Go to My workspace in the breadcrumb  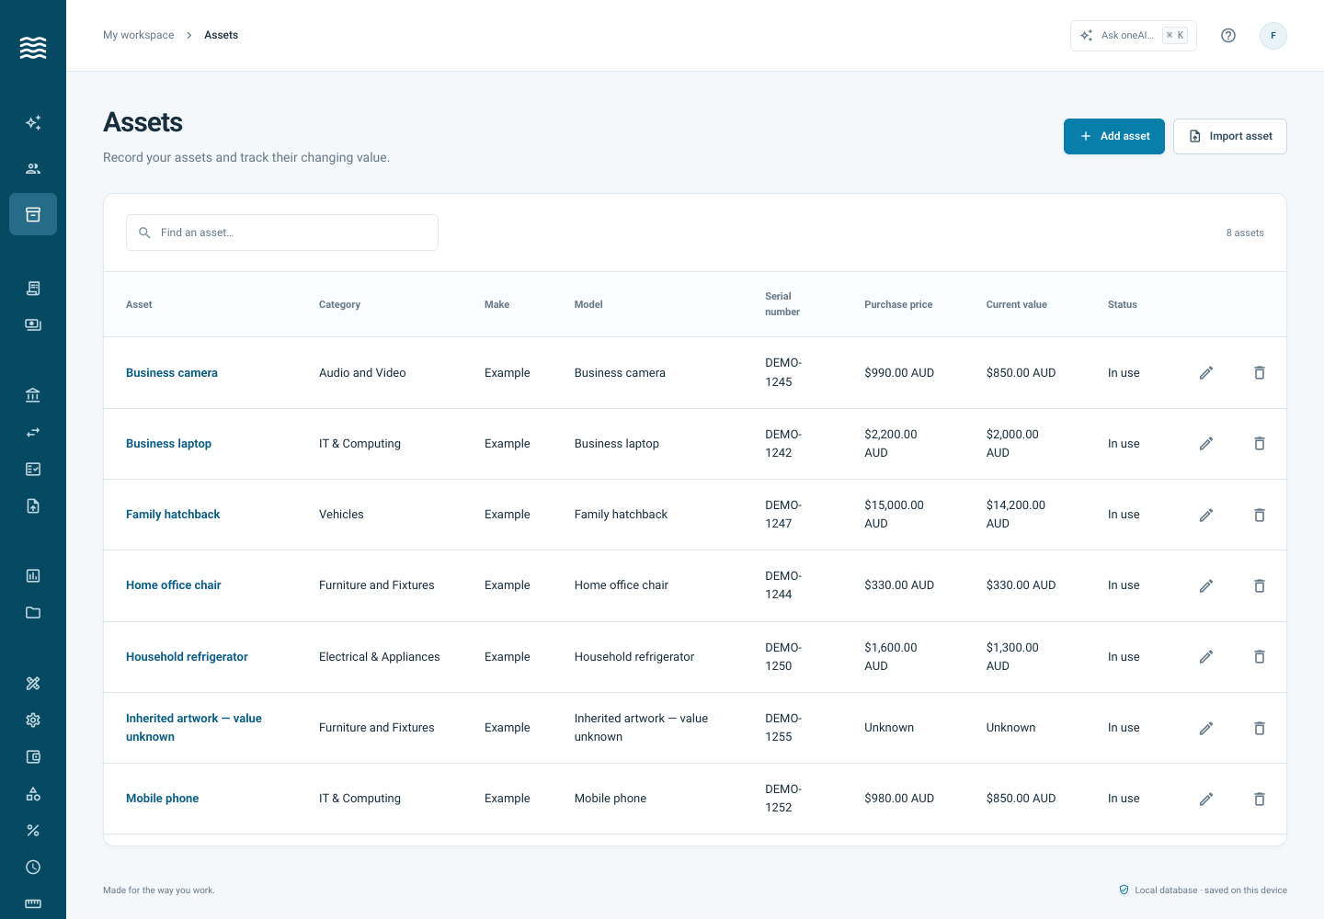click(x=139, y=35)
